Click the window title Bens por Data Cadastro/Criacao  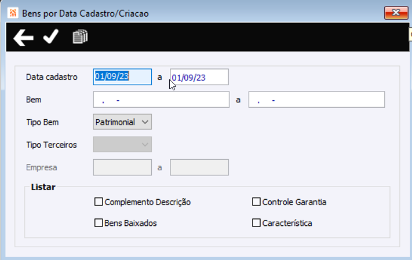(x=85, y=13)
